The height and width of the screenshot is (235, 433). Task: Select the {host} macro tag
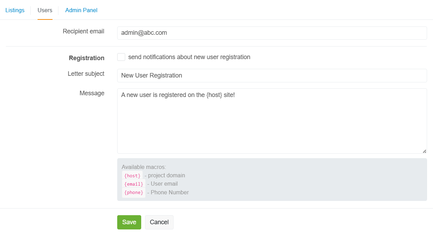pos(132,176)
